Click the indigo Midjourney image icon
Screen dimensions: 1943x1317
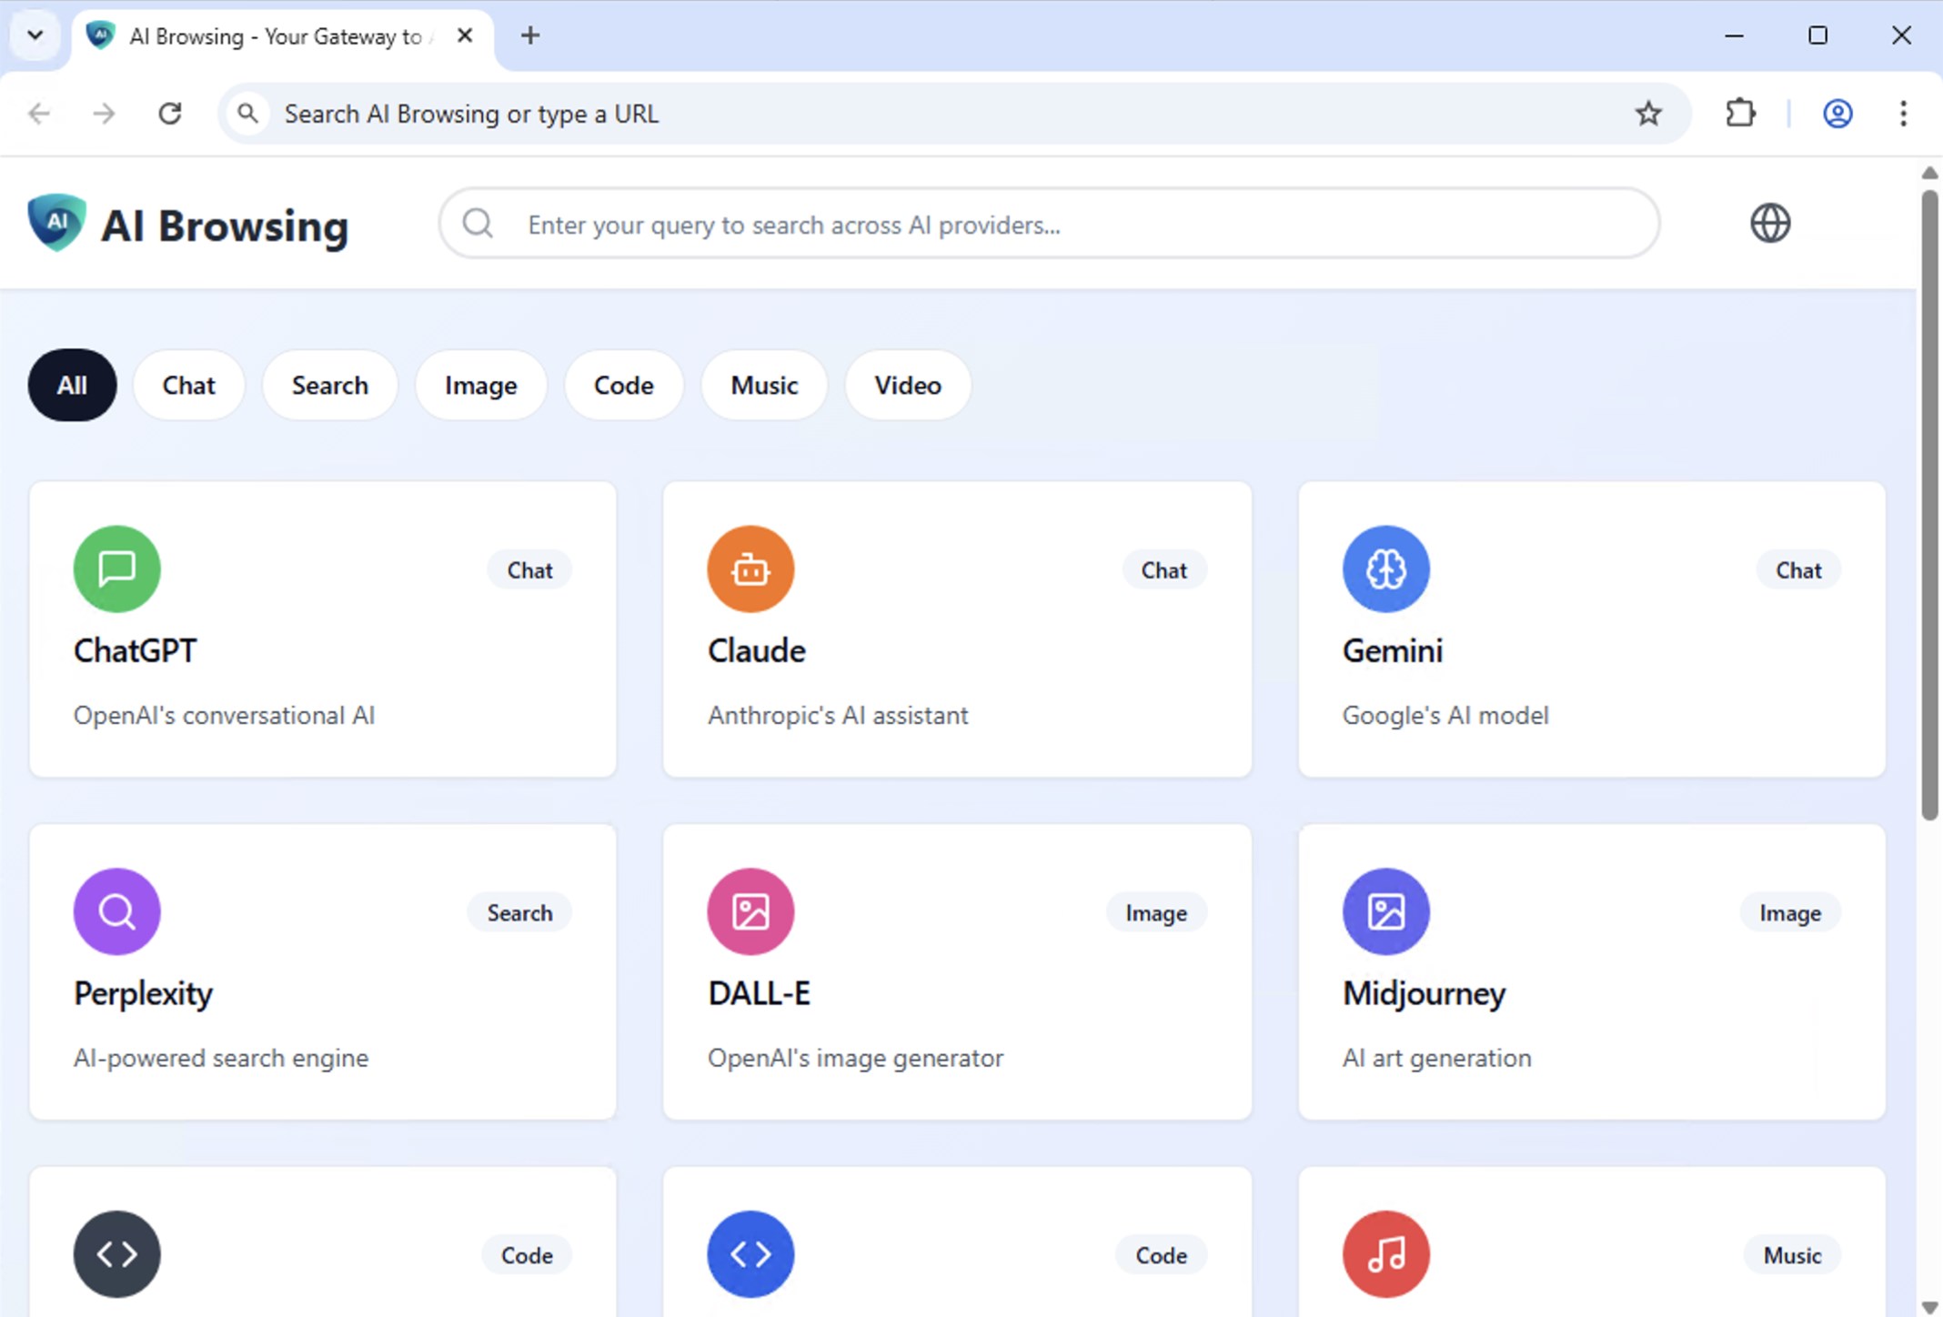pos(1385,911)
